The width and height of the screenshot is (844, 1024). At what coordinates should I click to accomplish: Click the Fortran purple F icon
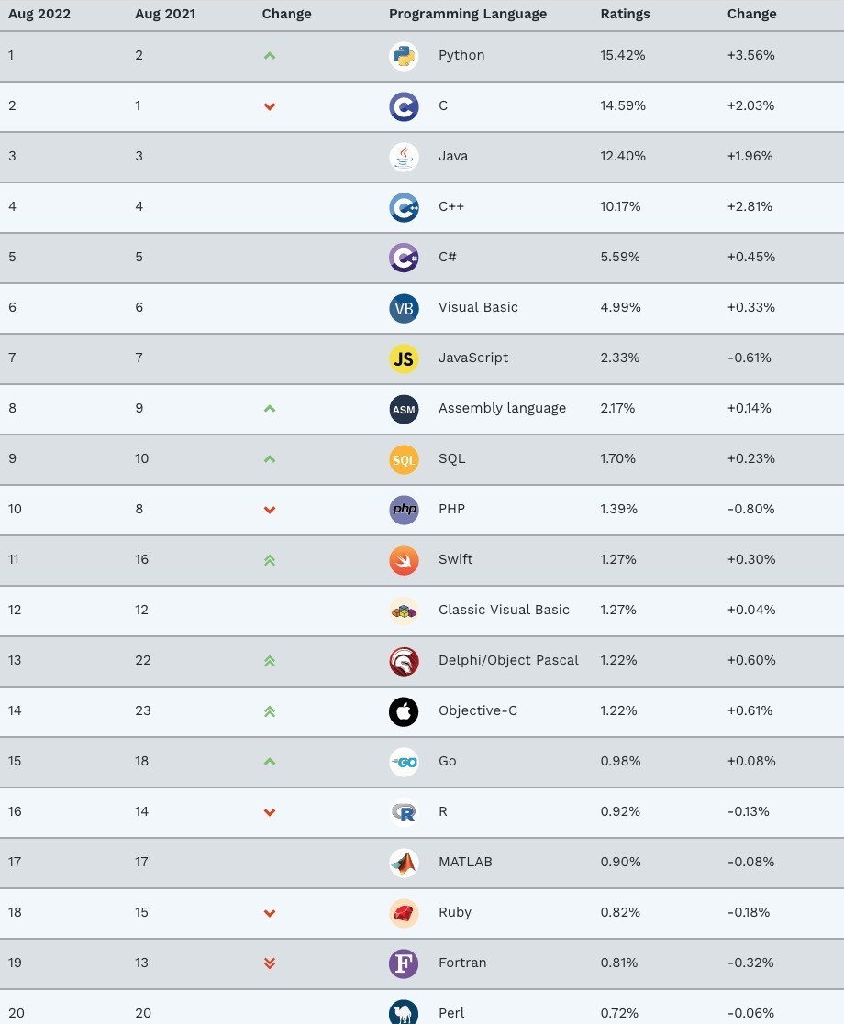(x=404, y=963)
